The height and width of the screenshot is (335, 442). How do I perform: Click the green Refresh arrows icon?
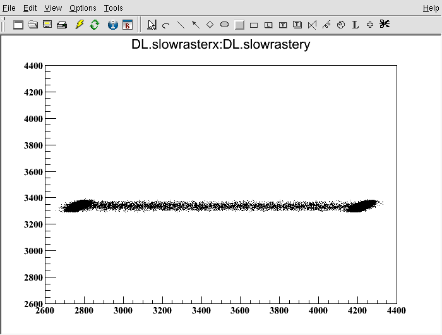(95, 25)
